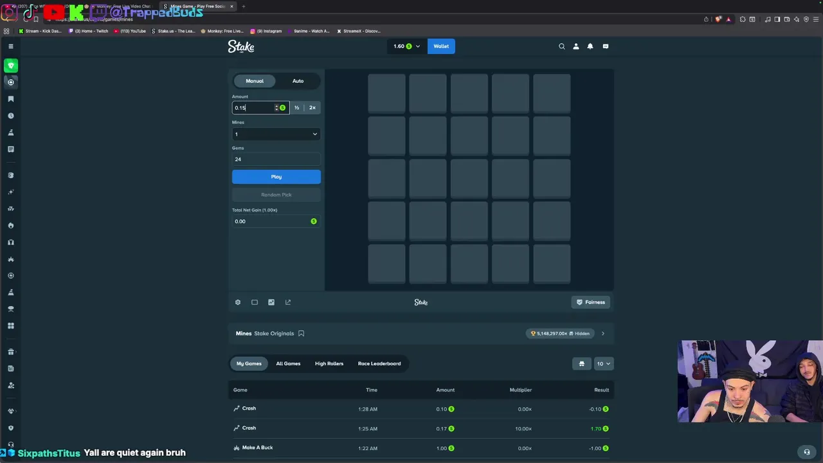823x463 pixels.
Task: Bookmark Mines with the favorite icon
Action: coord(301,333)
